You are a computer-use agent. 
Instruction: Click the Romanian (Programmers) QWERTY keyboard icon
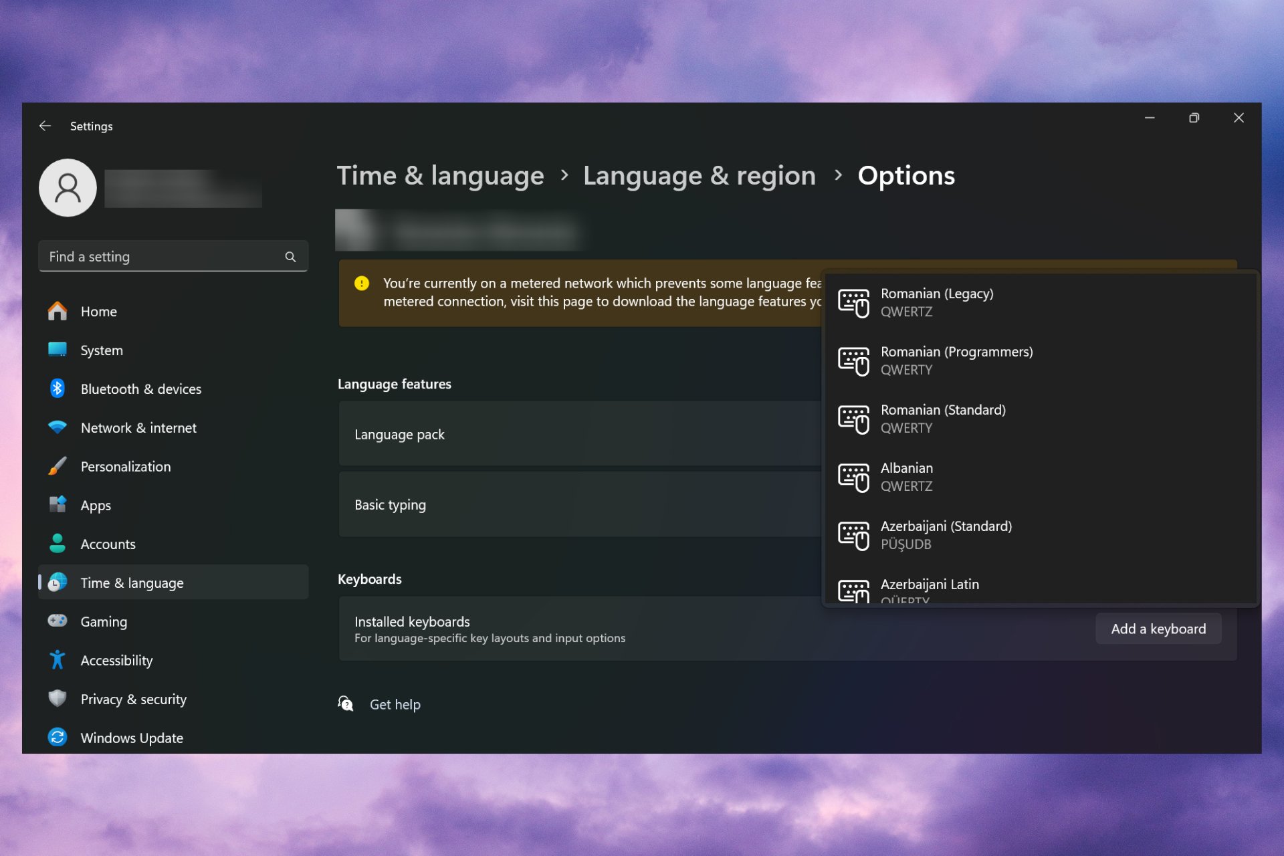click(853, 359)
